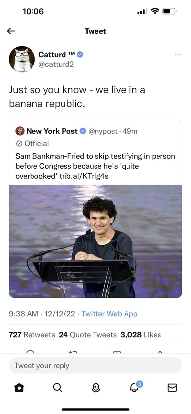
Task: Open Notifications bell with 3 badge
Action: (135, 386)
